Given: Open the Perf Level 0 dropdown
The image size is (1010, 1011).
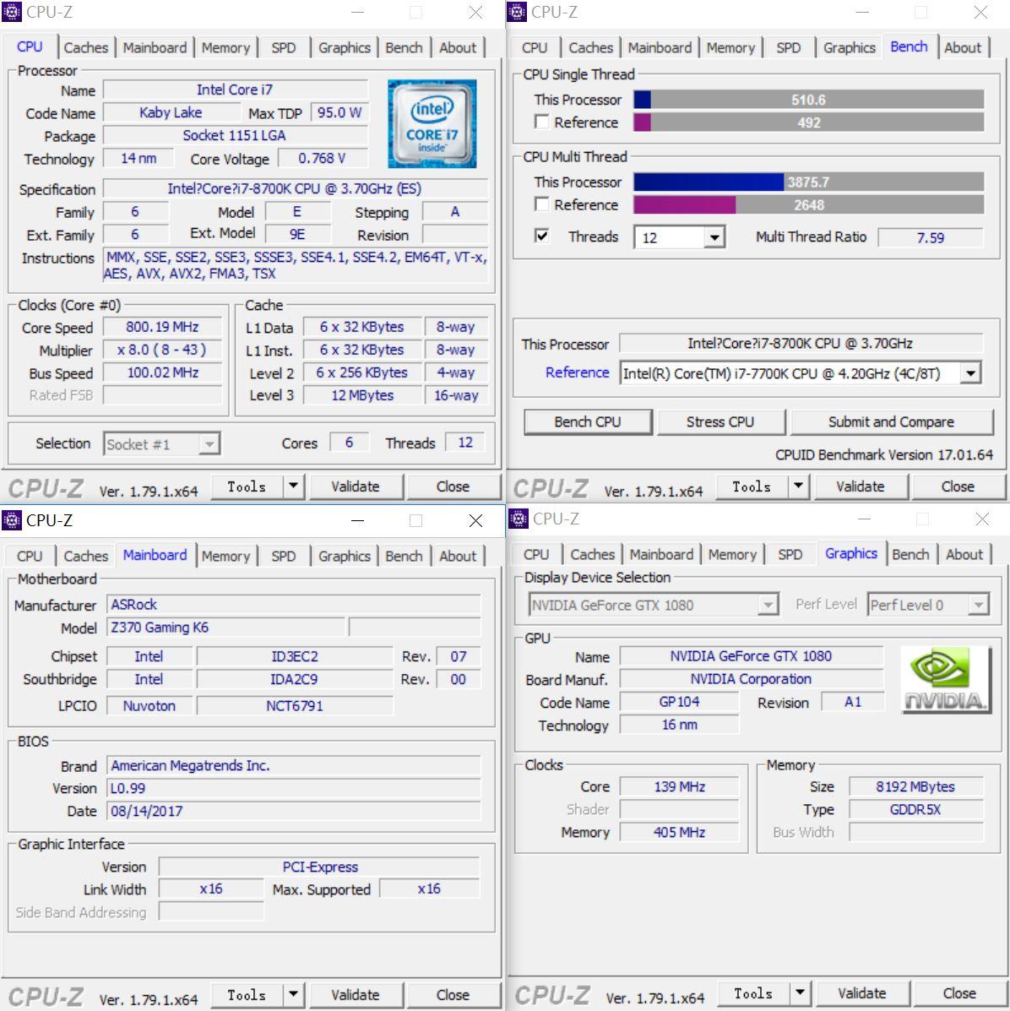Looking at the screenshot, I should click(979, 605).
